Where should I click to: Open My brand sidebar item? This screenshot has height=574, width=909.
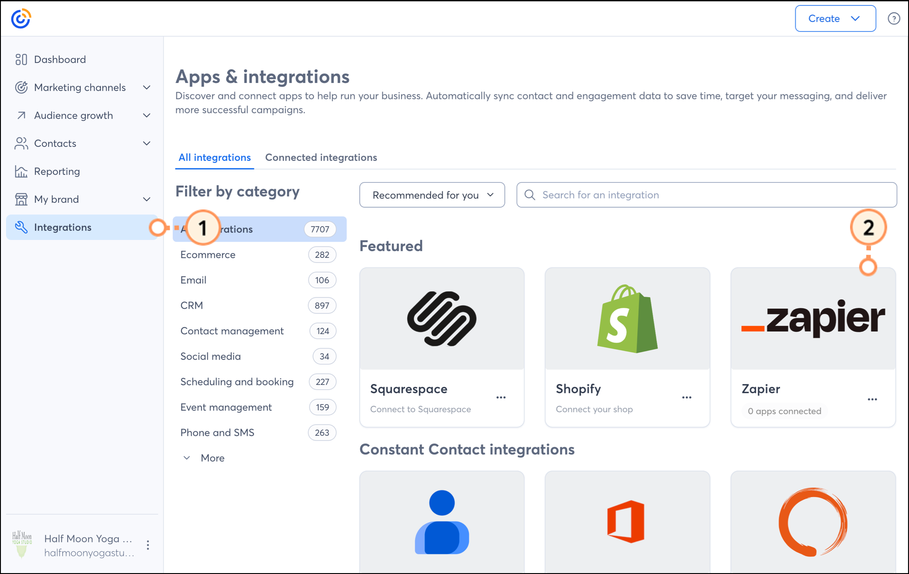82,199
